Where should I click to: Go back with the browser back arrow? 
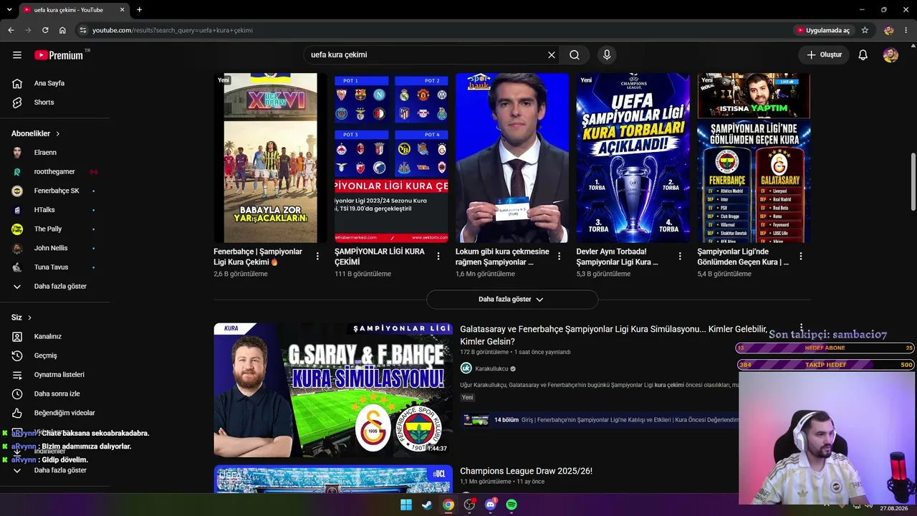coord(11,30)
